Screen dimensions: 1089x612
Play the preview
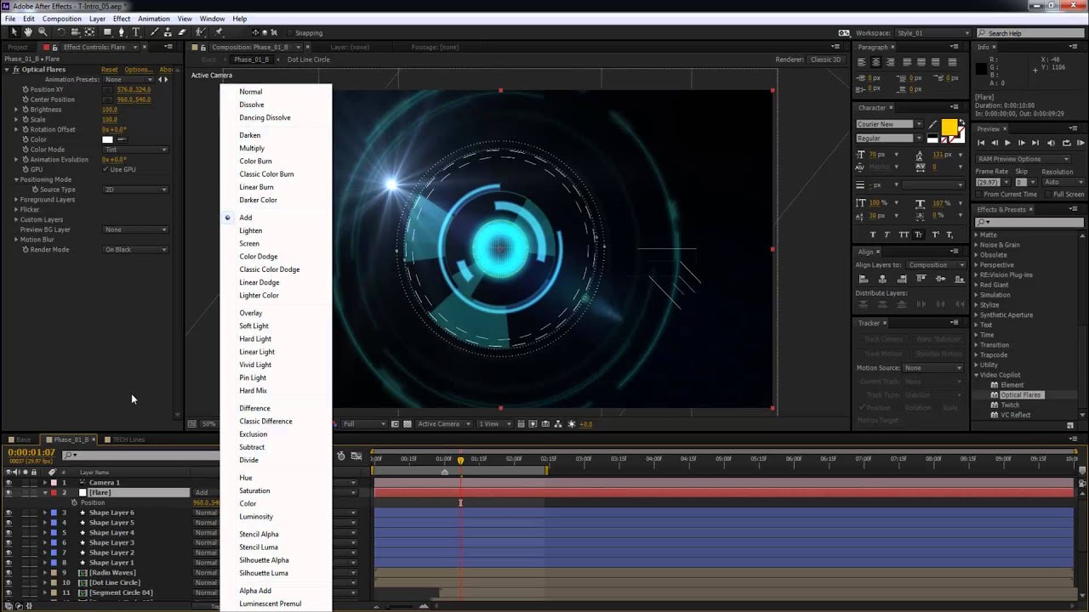click(x=1008, y=143)
